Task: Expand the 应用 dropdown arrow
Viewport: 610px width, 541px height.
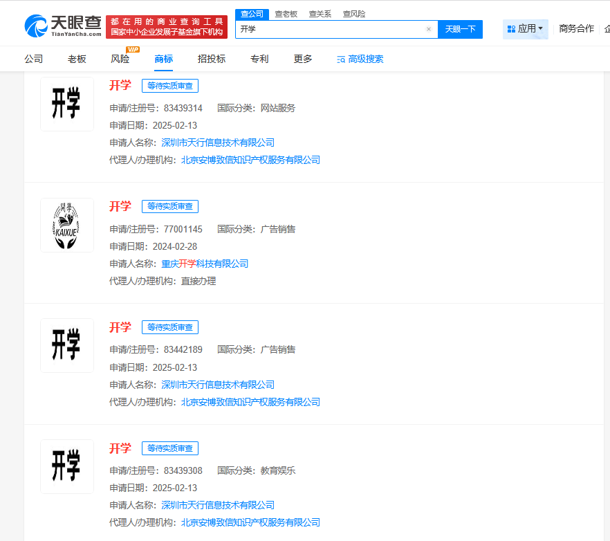Action: [541, 29]
